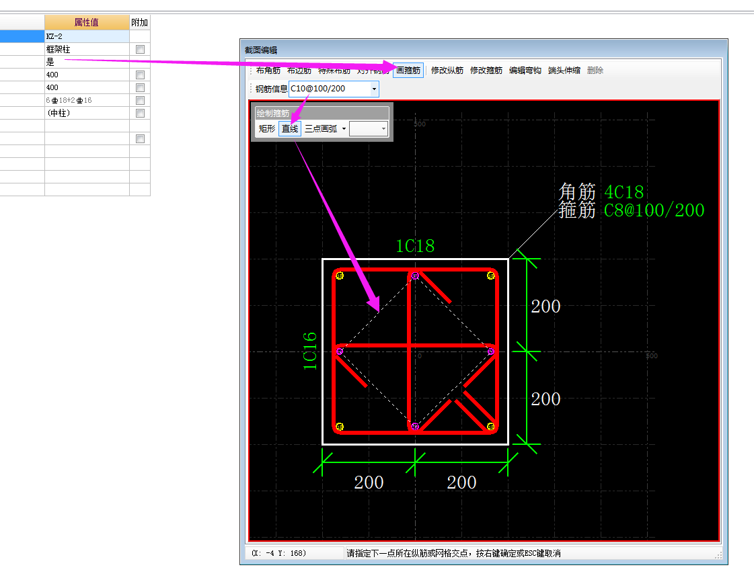The width and height of the screenshot is (754, 584).
Task: Click the (中柱) value cell
Action: 87,114
